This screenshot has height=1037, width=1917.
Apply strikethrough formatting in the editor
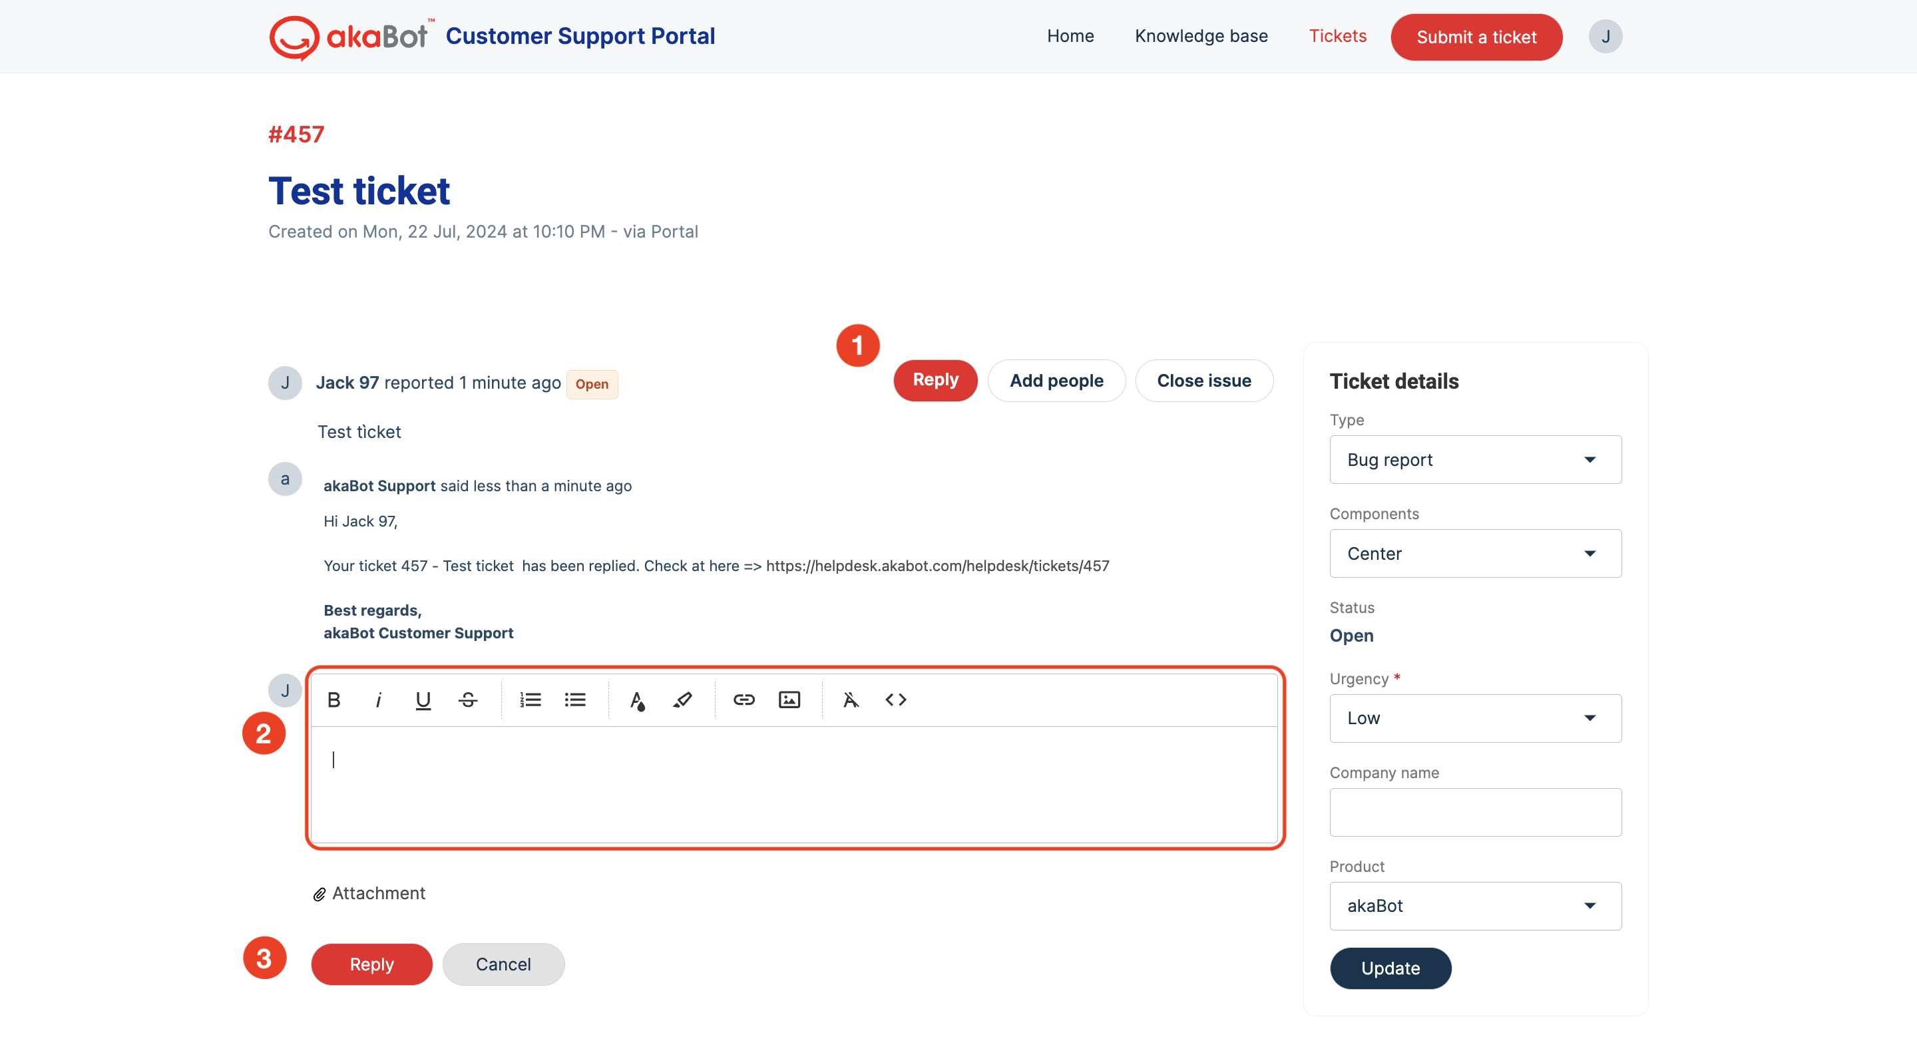[x=467, y=700]
